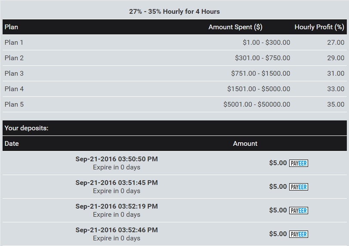
Task: Select the Plan 4 row label
Action: pos(14,89)
